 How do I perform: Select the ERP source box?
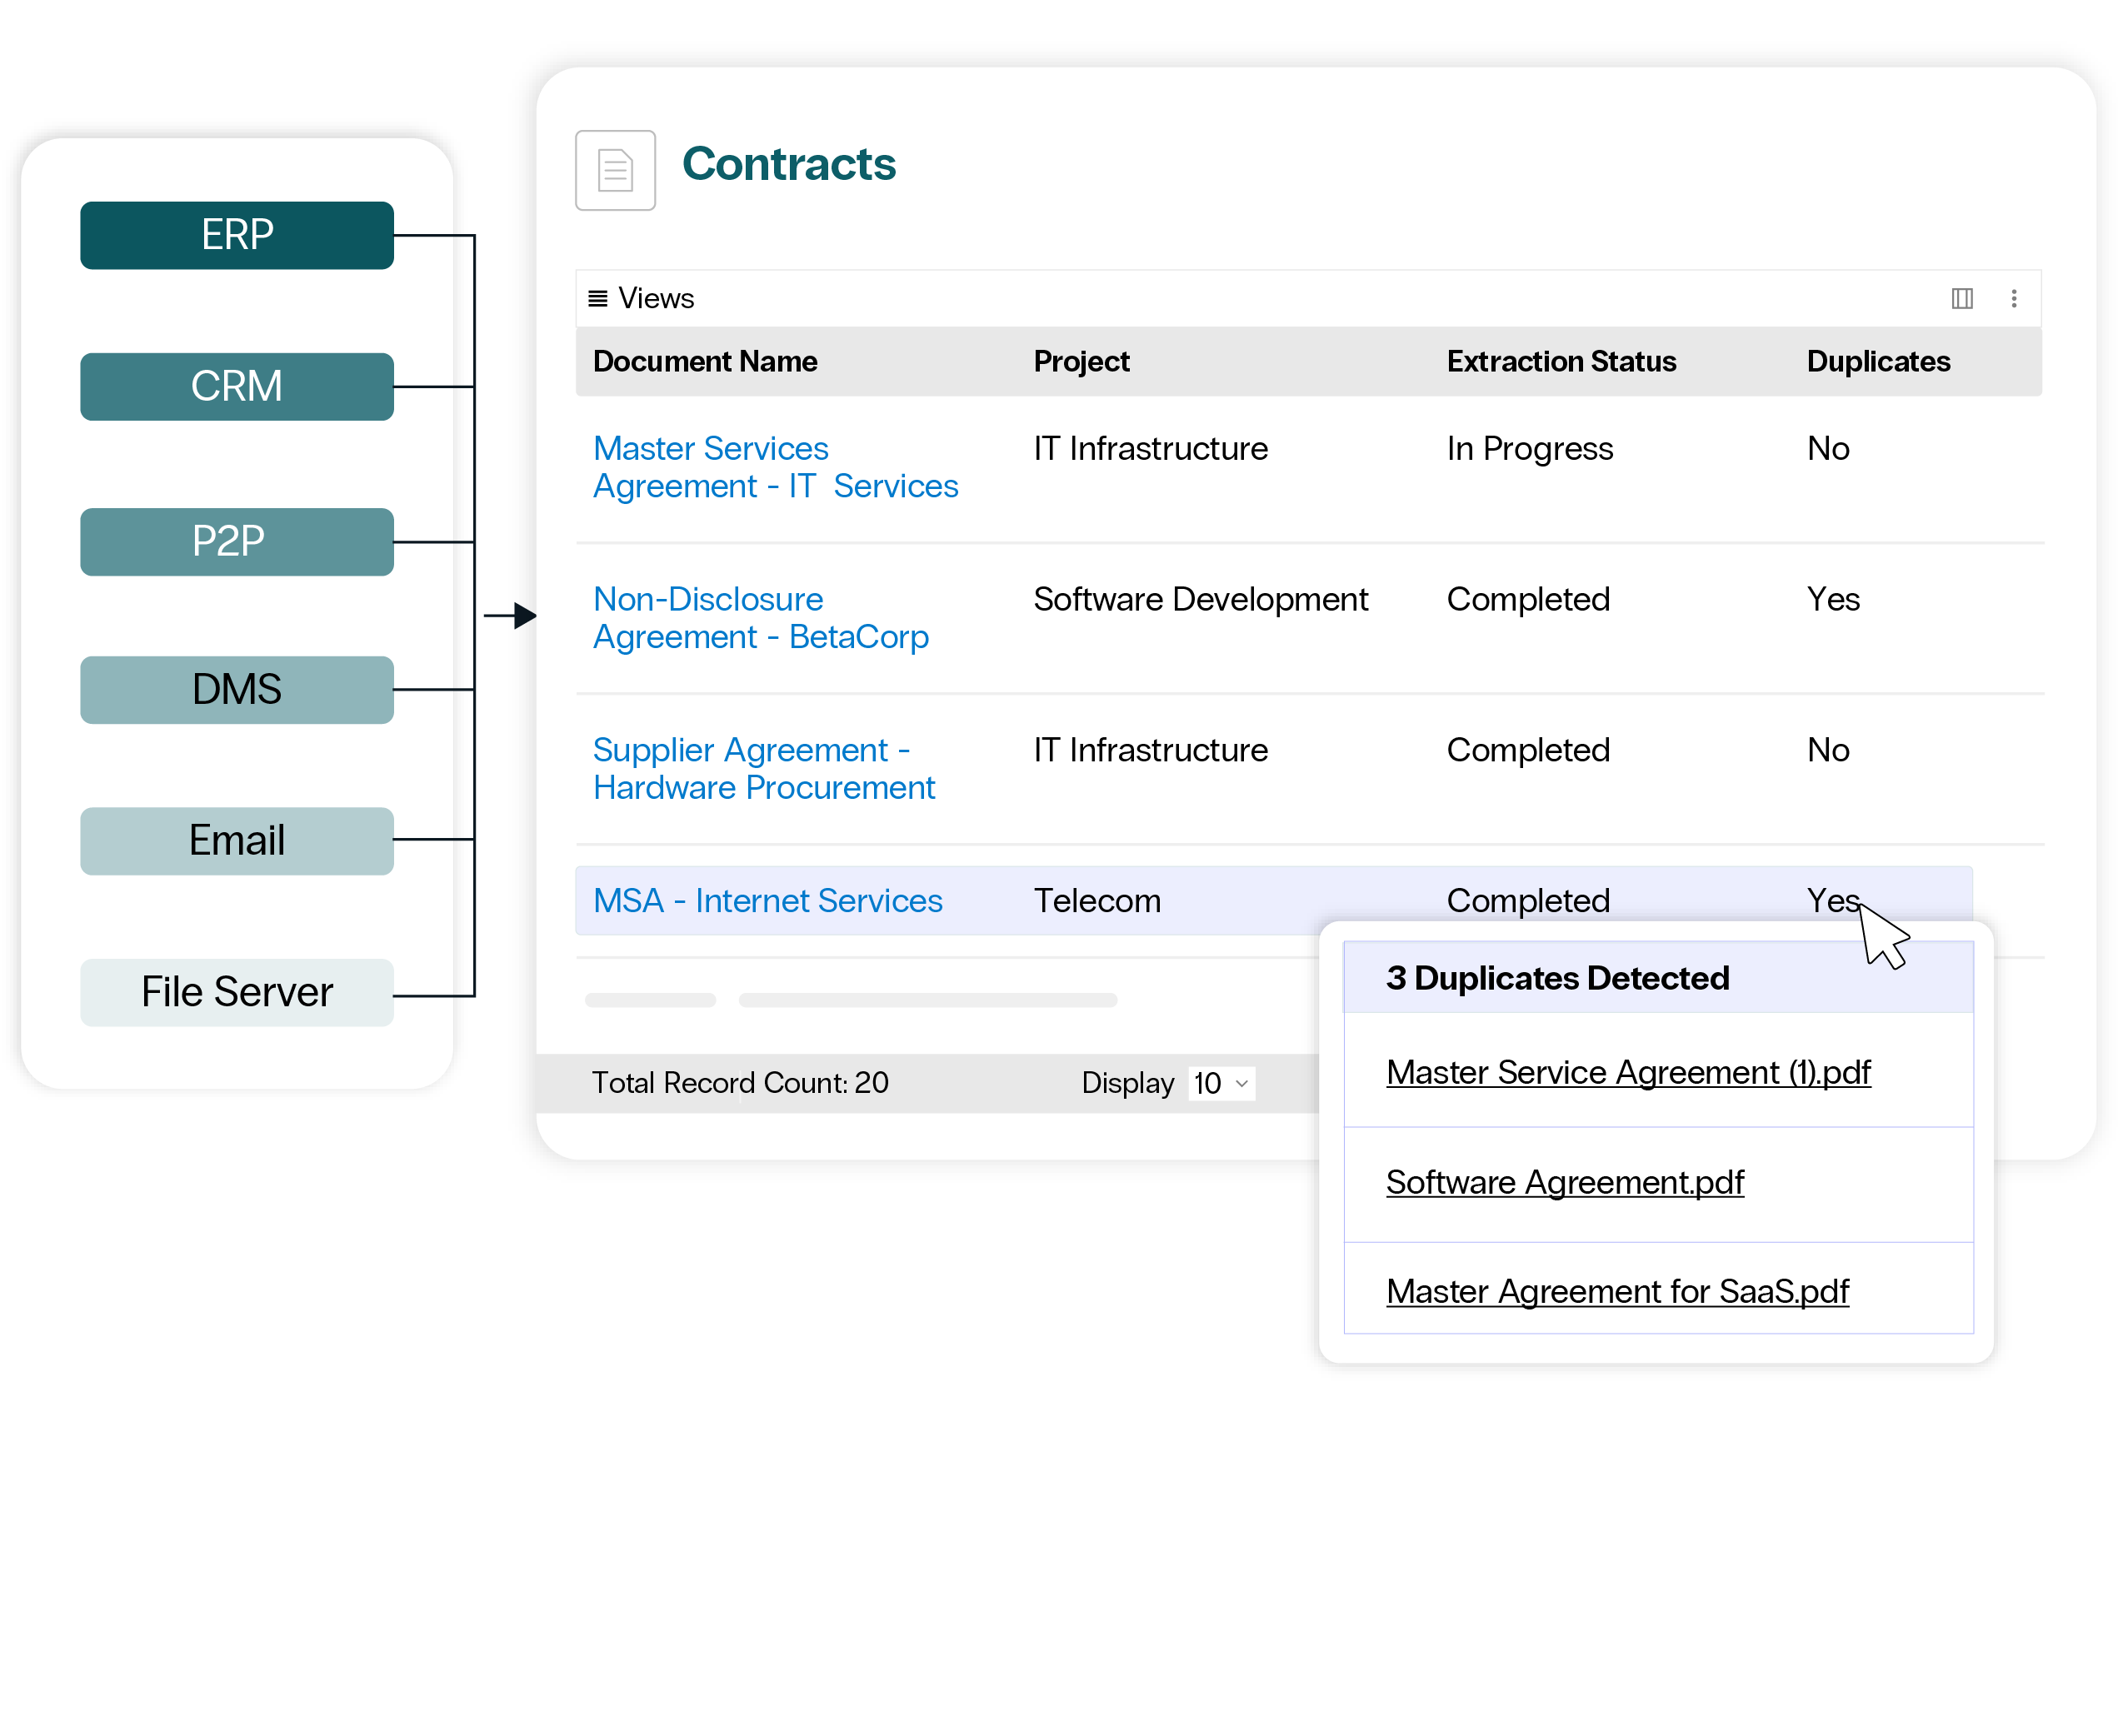[x=237, y=235]
